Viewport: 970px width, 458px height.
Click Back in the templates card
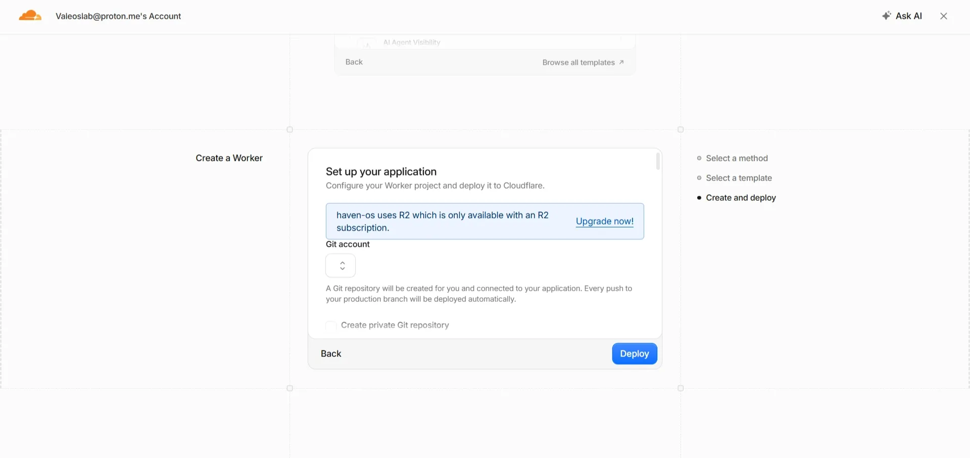354,62
